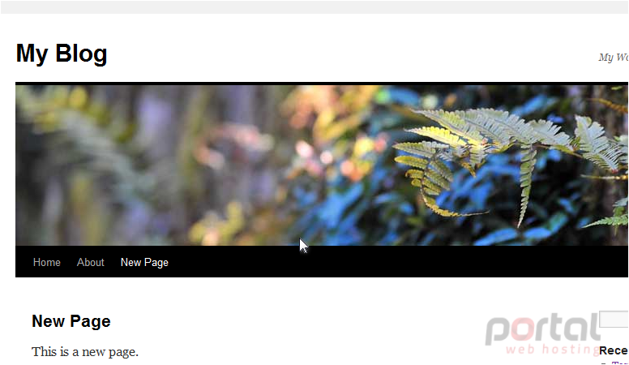Click the 'web hosting' watermark text

552,349
